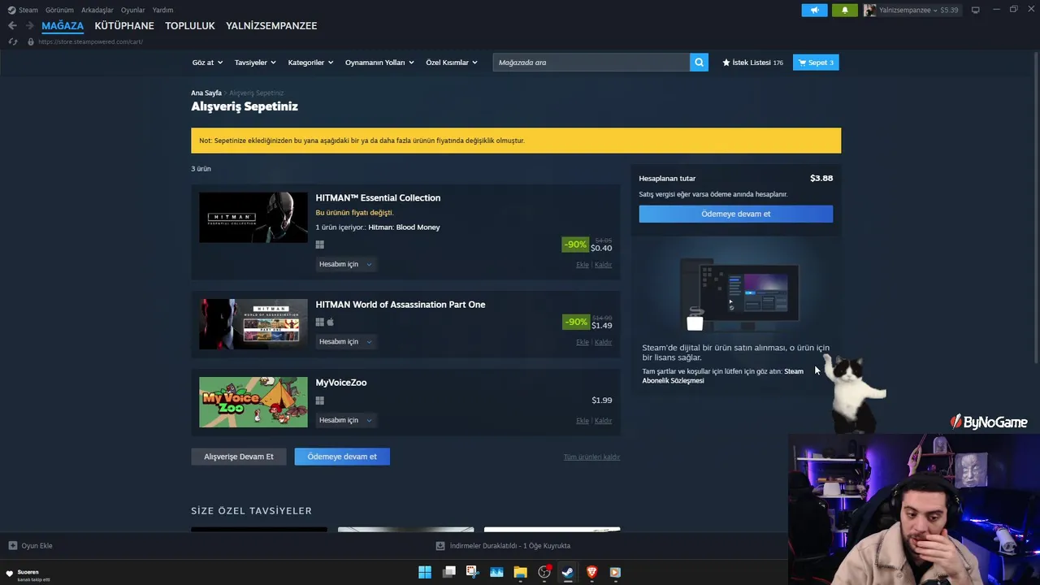Focus the Mağazada ara search field
Viewport: 1040px width, 585px height.
click(x=591, y=63)
